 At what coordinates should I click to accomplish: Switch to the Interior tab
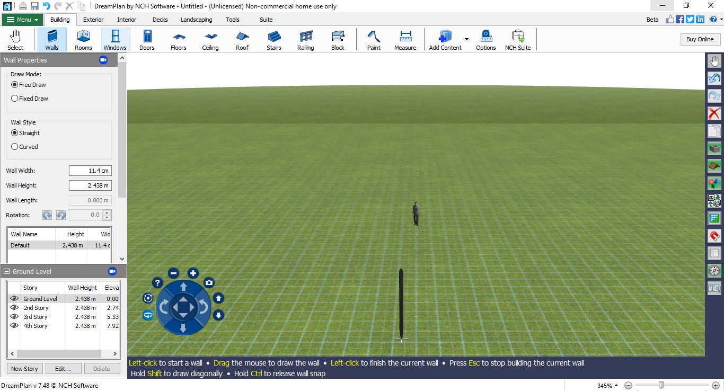(127, 20)
